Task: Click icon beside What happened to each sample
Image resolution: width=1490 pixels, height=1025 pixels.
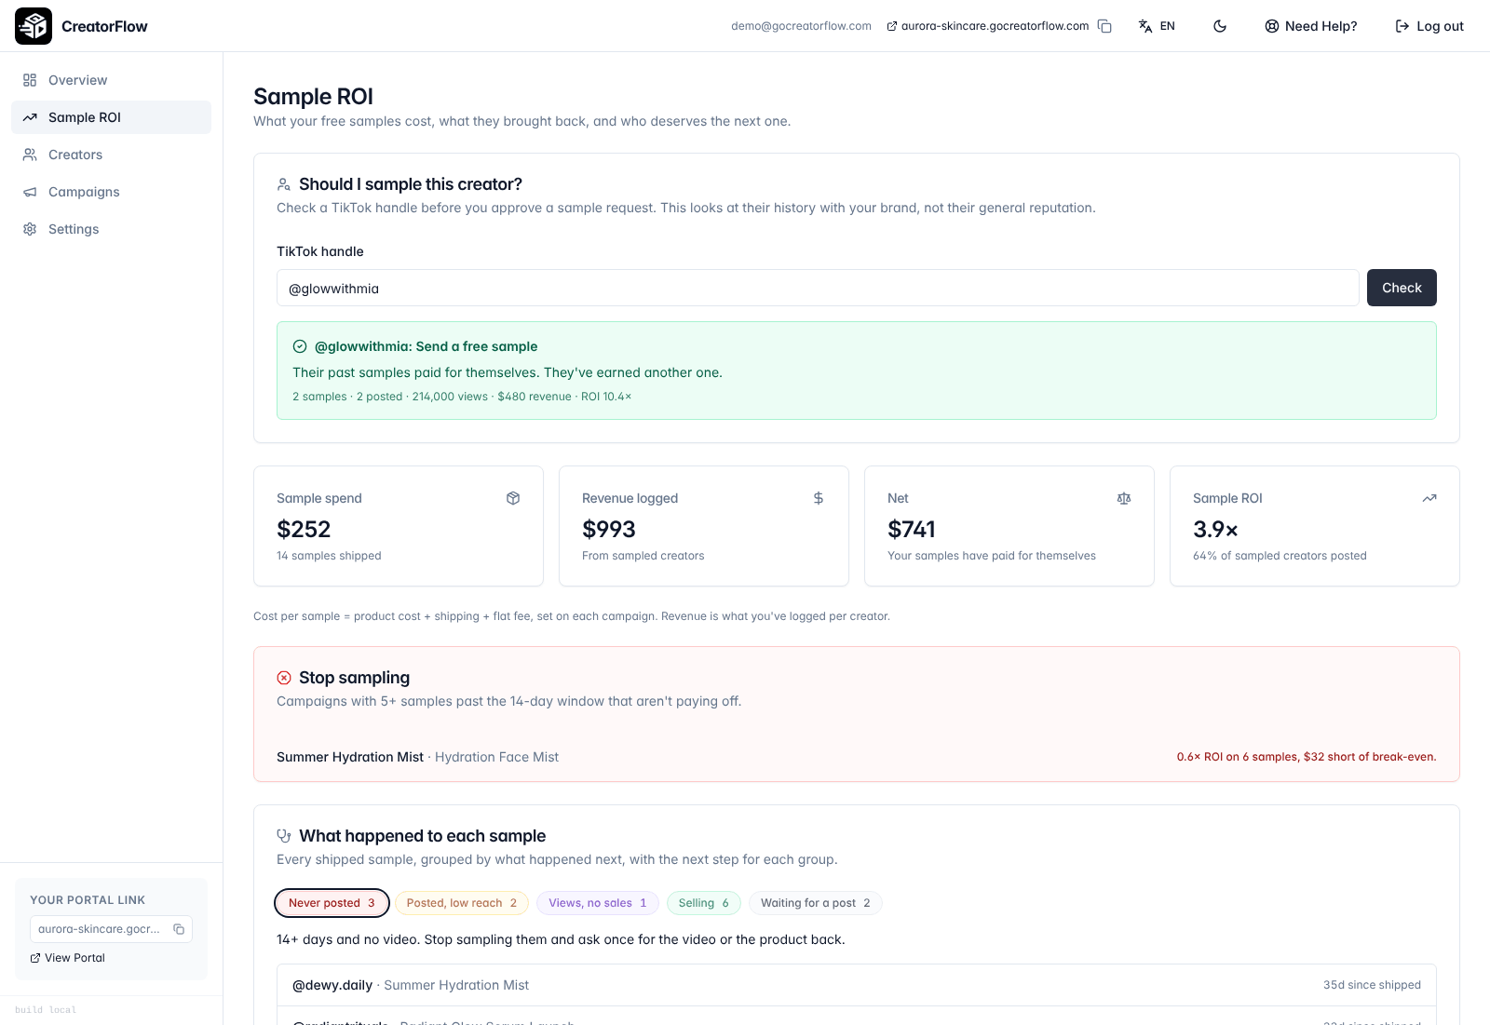Action: tap(284, 836)
